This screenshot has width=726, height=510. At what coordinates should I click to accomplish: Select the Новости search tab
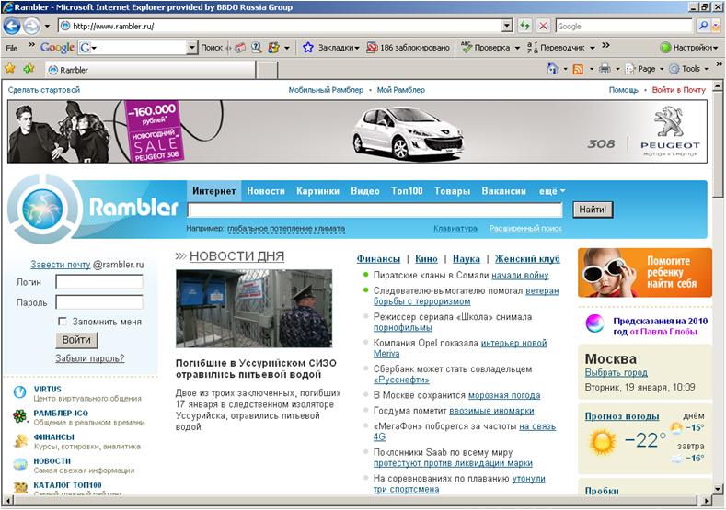[x=266, y=191]
